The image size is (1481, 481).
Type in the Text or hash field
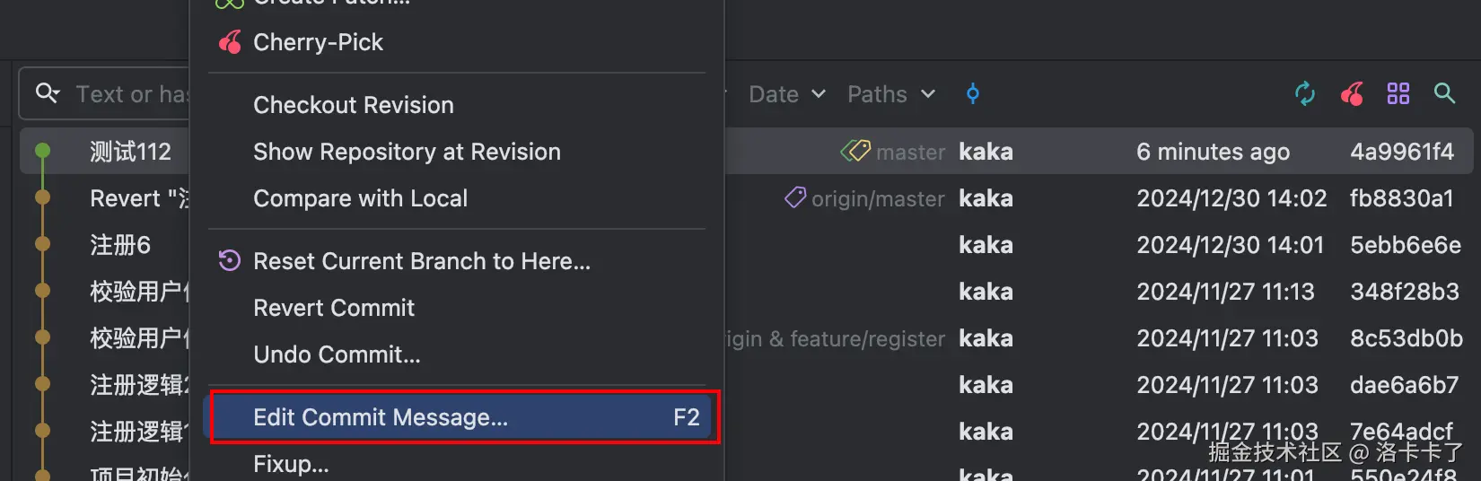click(130, 94)
